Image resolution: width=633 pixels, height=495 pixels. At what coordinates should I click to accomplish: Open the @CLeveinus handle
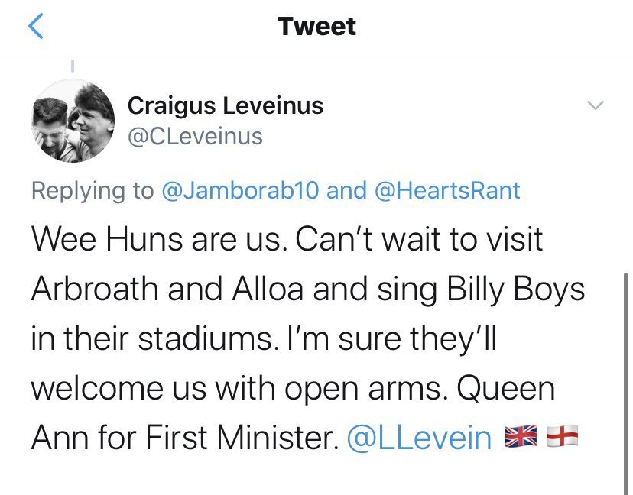(x=195, y=137)
